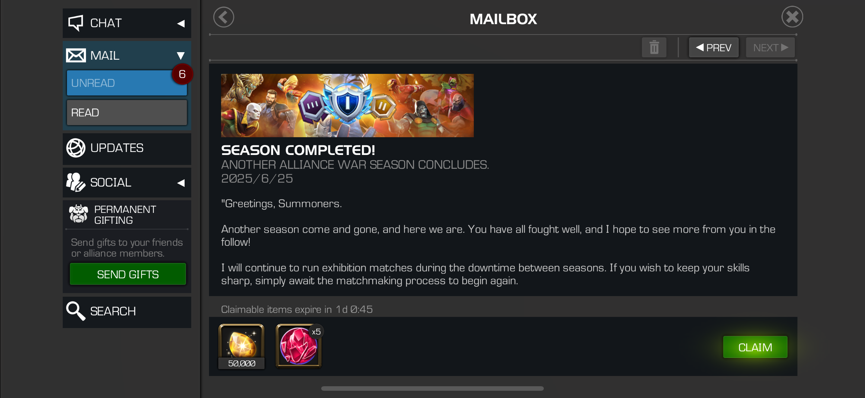
Task: Close the Mailbox with the X button
Action: pos(792,17)
